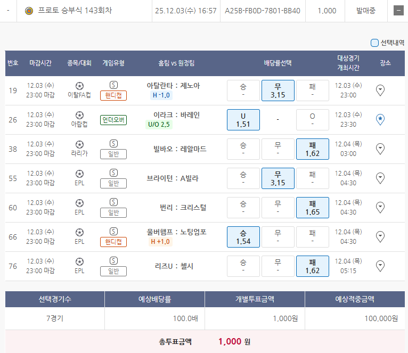This screenshot has height=353, width=408.
Task: Open the venue pin for 빌바오 vs 레알마드
Action: pos(380,149)
